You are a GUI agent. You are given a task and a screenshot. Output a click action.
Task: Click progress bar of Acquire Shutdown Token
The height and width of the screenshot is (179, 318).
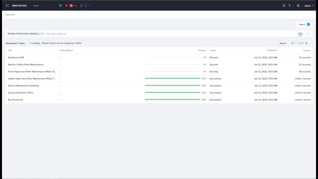click(x=172, y=92)
